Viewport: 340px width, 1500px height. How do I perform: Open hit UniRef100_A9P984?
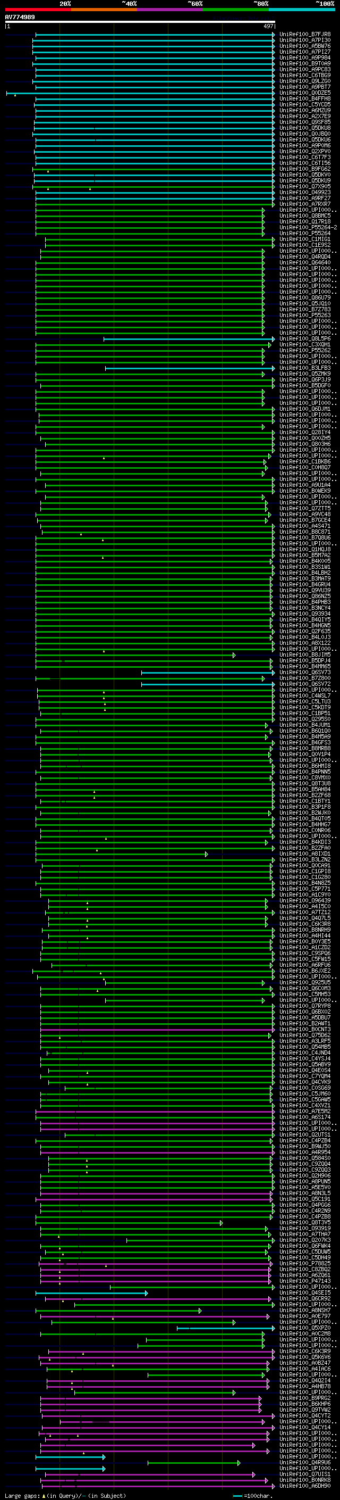tap(304, 57)
